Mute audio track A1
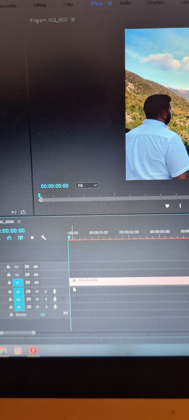 point(37,291)
